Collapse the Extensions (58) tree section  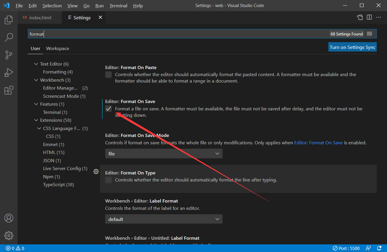(x=36, y=120)
